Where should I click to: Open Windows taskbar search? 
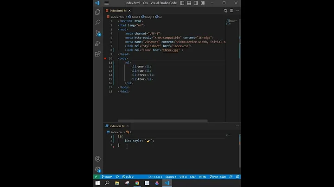(x=107, y=183)
